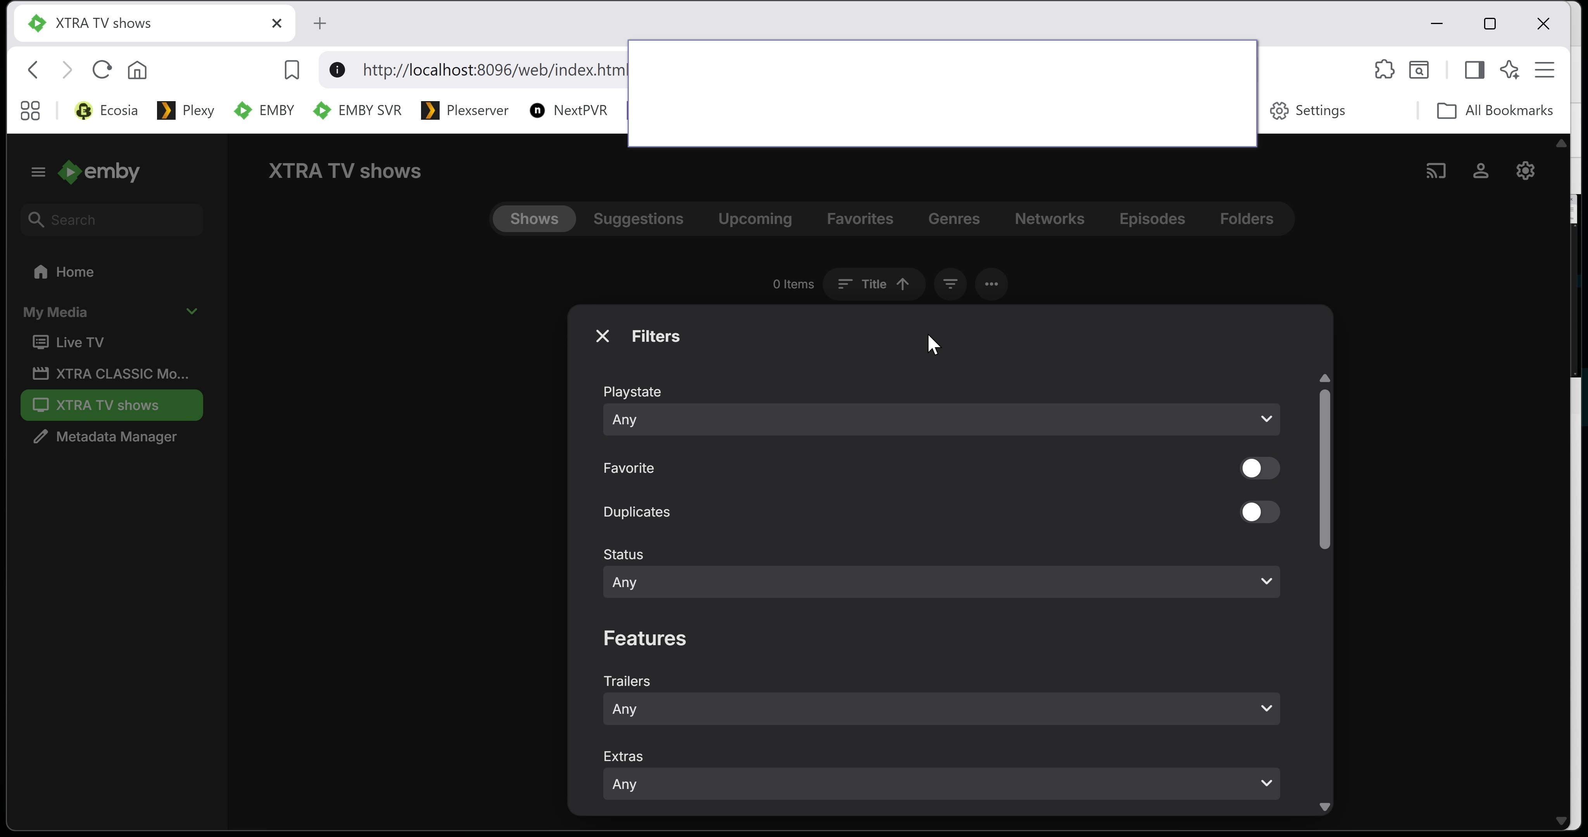This screenshot has width=1588, height=837.
Task: Open Emby server settings gear icon
Action: pyautogui.click(x=1525, y=171)
